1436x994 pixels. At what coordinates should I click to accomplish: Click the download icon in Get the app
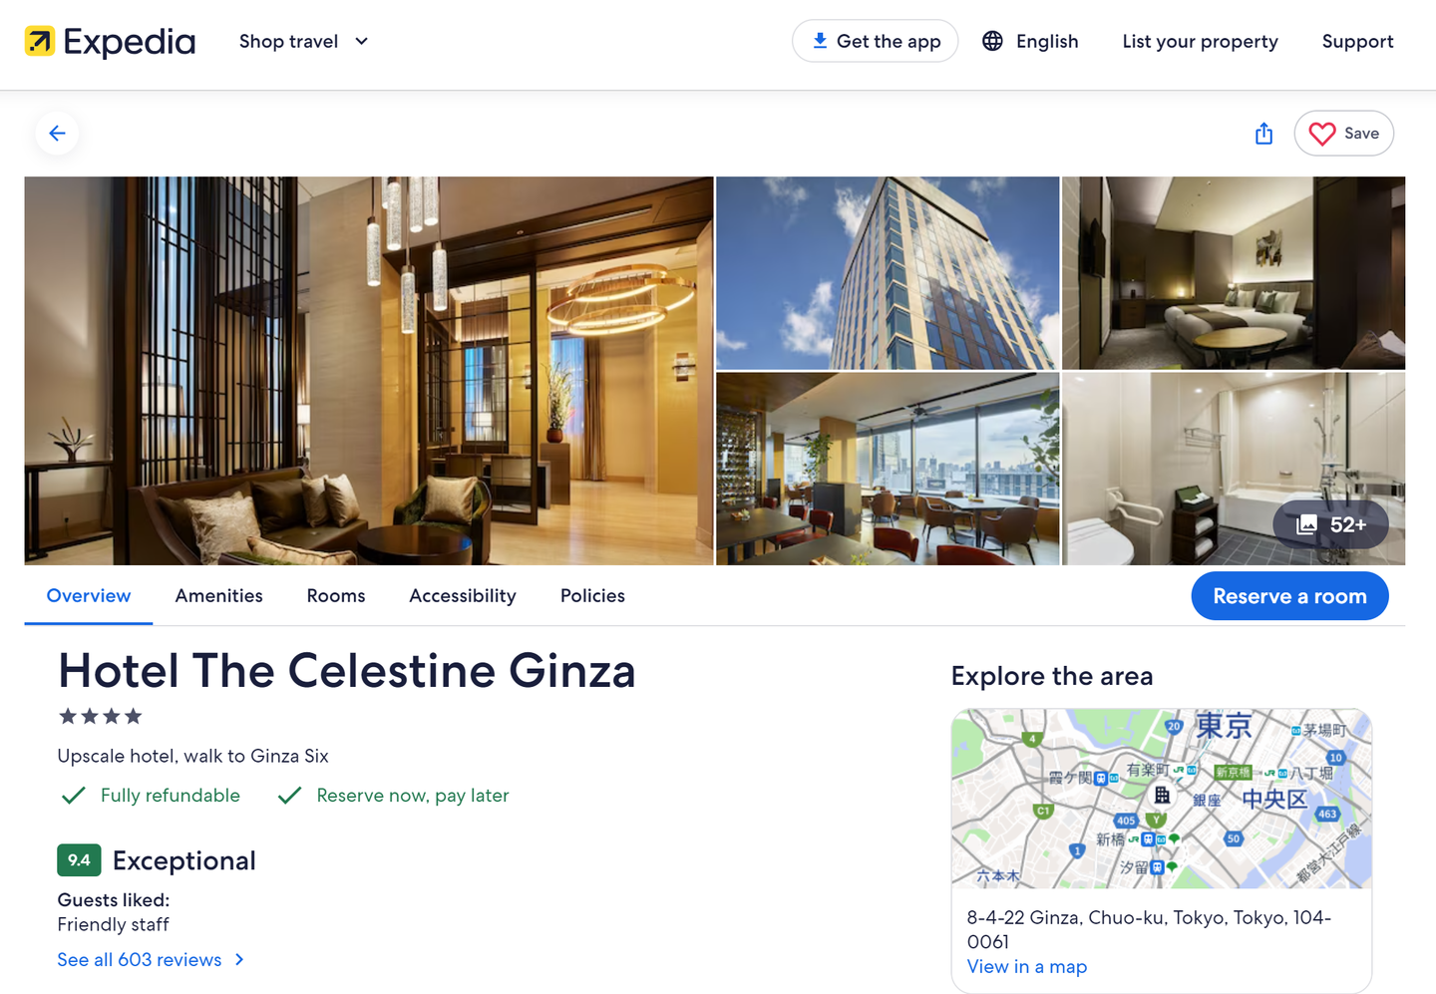click(x=820, y=41)
